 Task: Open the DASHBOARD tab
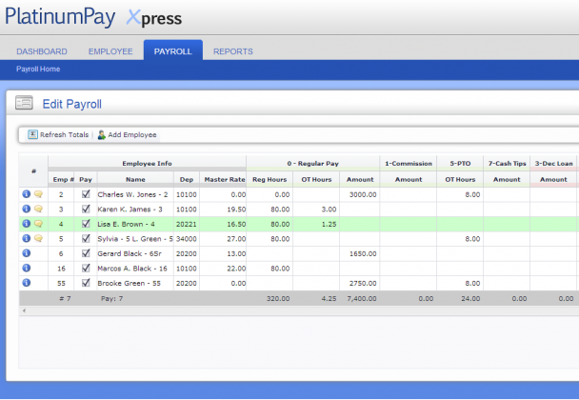click(42, 51)
